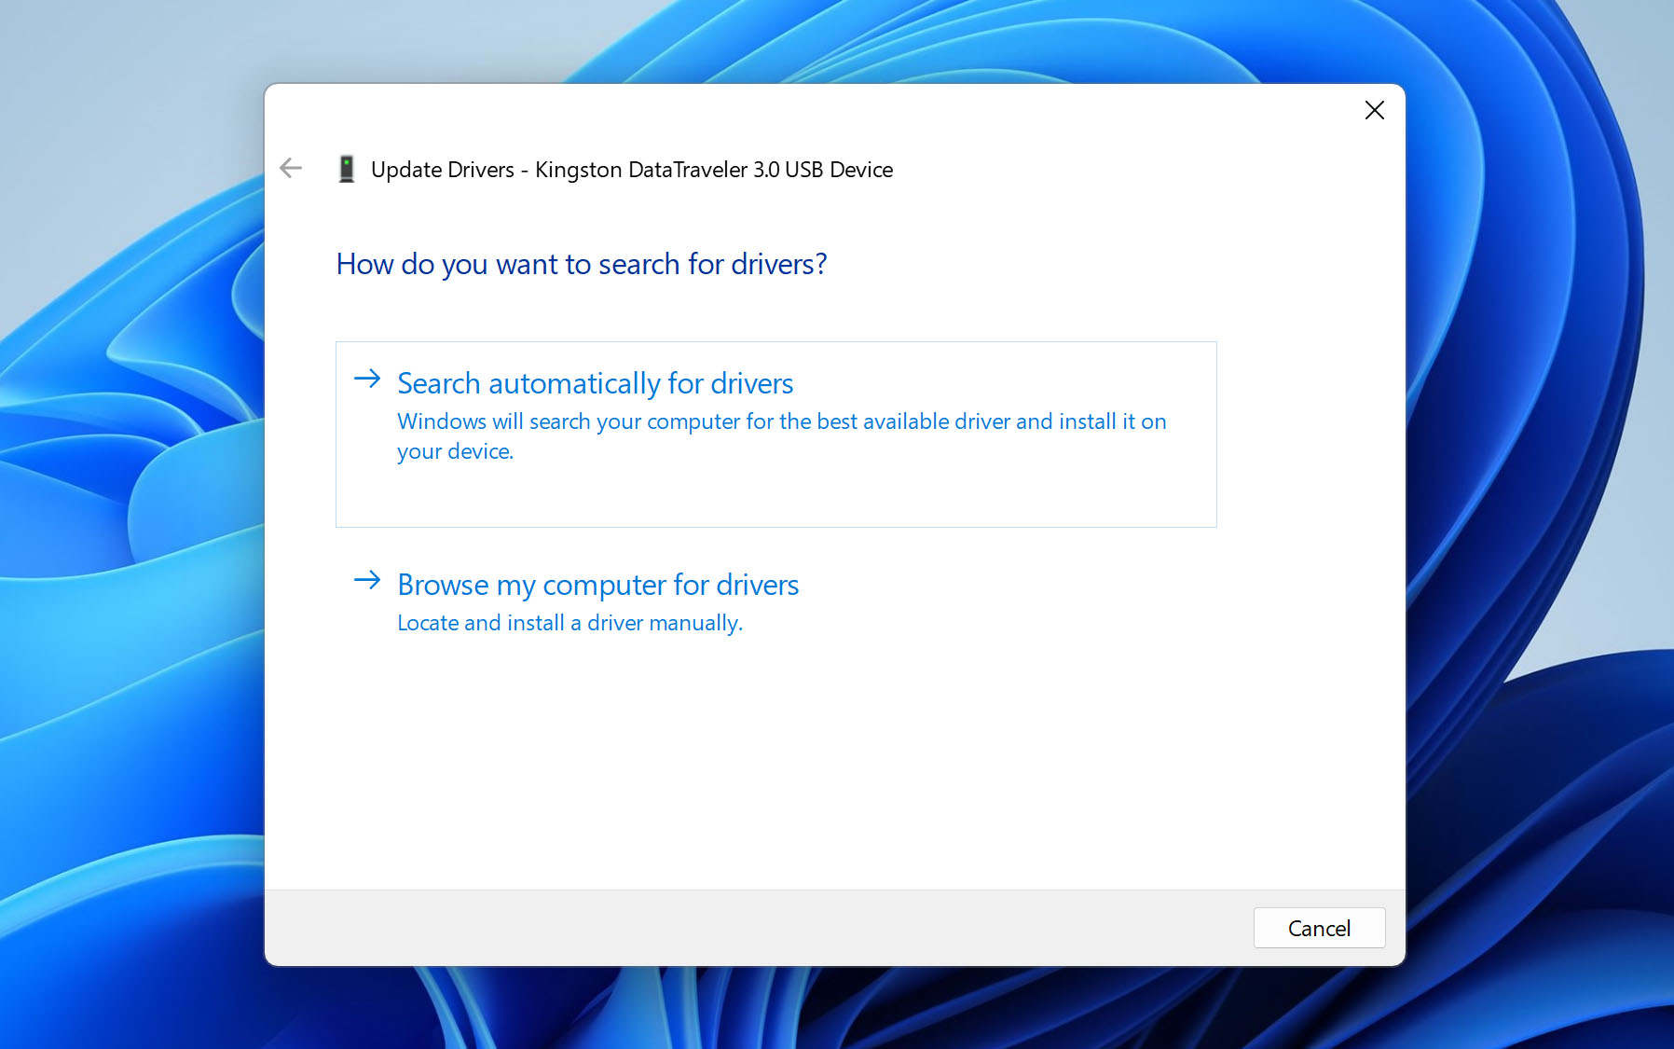Screen dimensions: 1674x1049
Task: Click 'Locate and install a driver manually.' text
Action: point(570,623)
